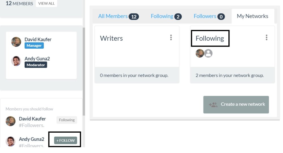283x153 pixels.
Task: Open the Writers network options menu
Action: (x=171, y=38)
